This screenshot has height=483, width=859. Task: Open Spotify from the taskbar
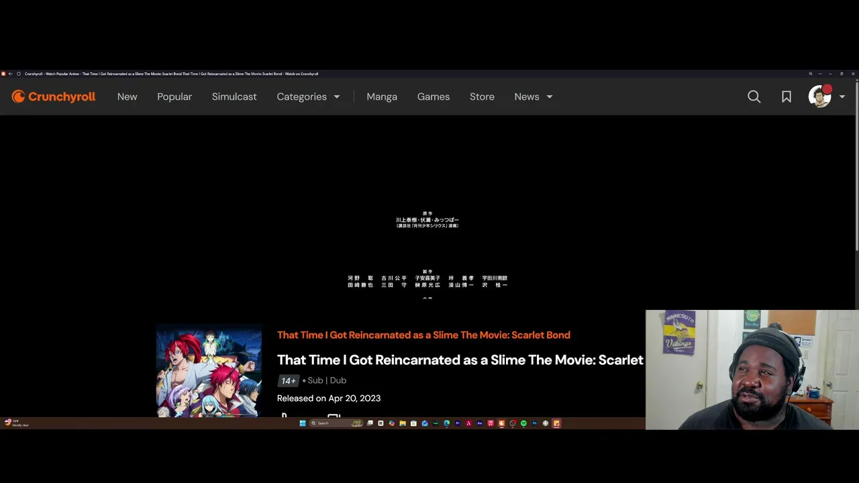click(523, 423)
